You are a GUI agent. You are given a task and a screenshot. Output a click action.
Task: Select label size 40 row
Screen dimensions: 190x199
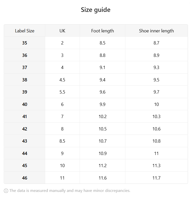pos(96,104)
